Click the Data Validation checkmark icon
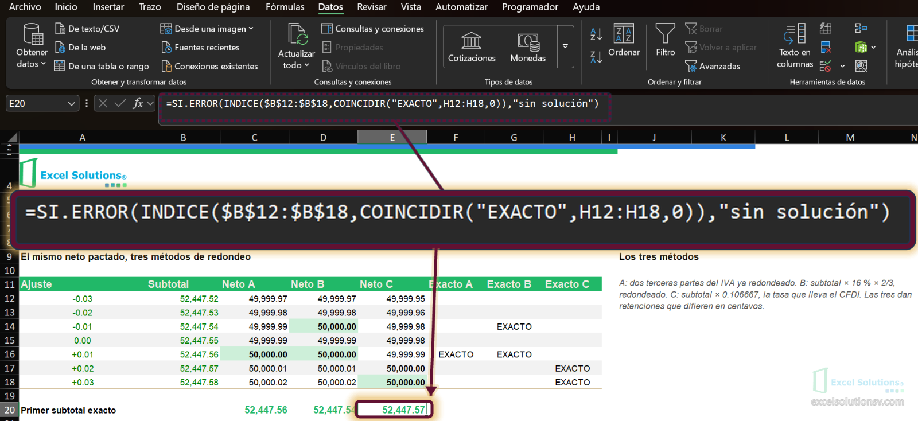The image size is (918, 421). pos(826,66)
